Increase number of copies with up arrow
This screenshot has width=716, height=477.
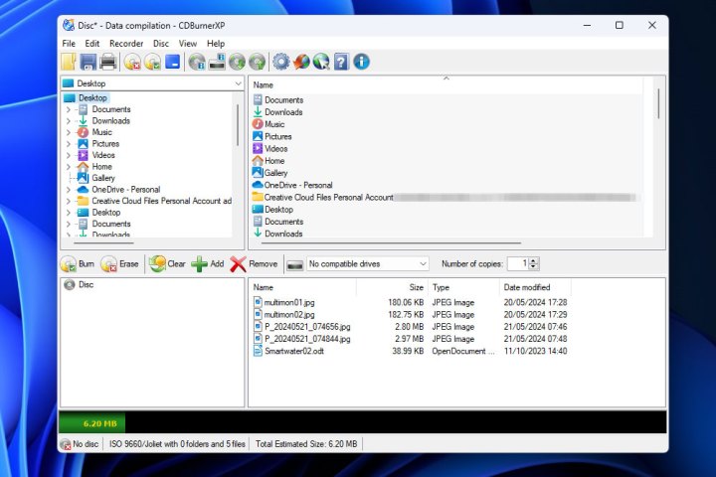tap(534, 260)
